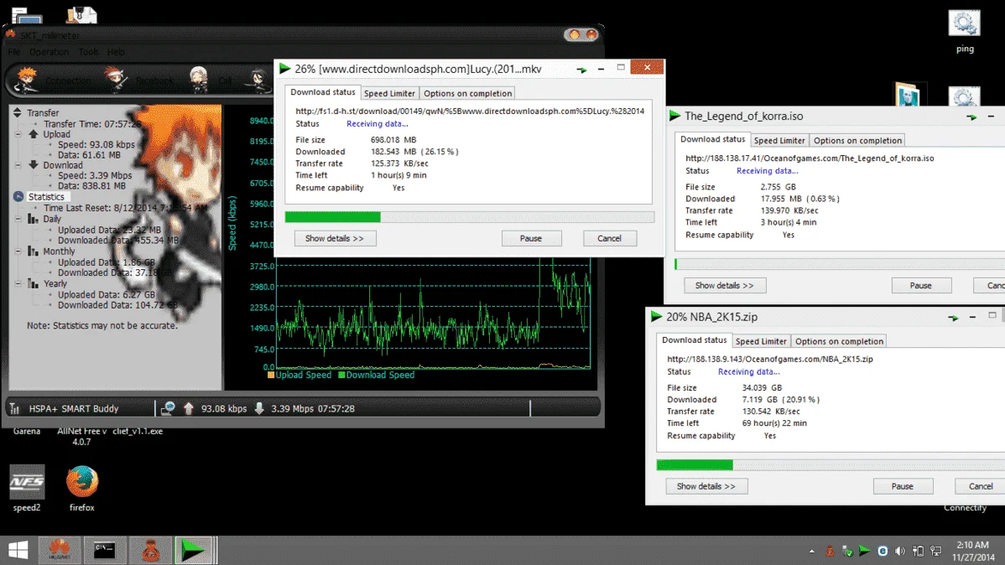Open the Operation menu in SKT_mdimeter

pos(49,52)
